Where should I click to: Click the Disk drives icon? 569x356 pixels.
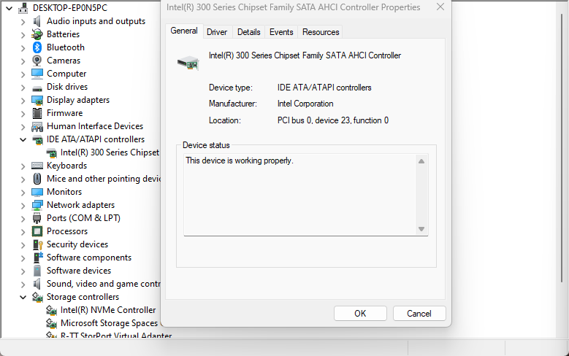point(37,88)
